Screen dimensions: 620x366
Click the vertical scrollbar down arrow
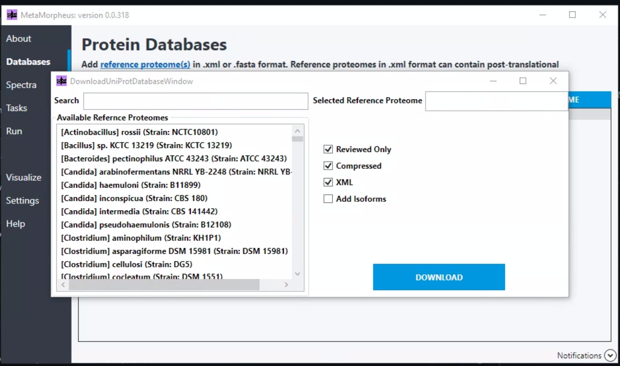point(298,274)
